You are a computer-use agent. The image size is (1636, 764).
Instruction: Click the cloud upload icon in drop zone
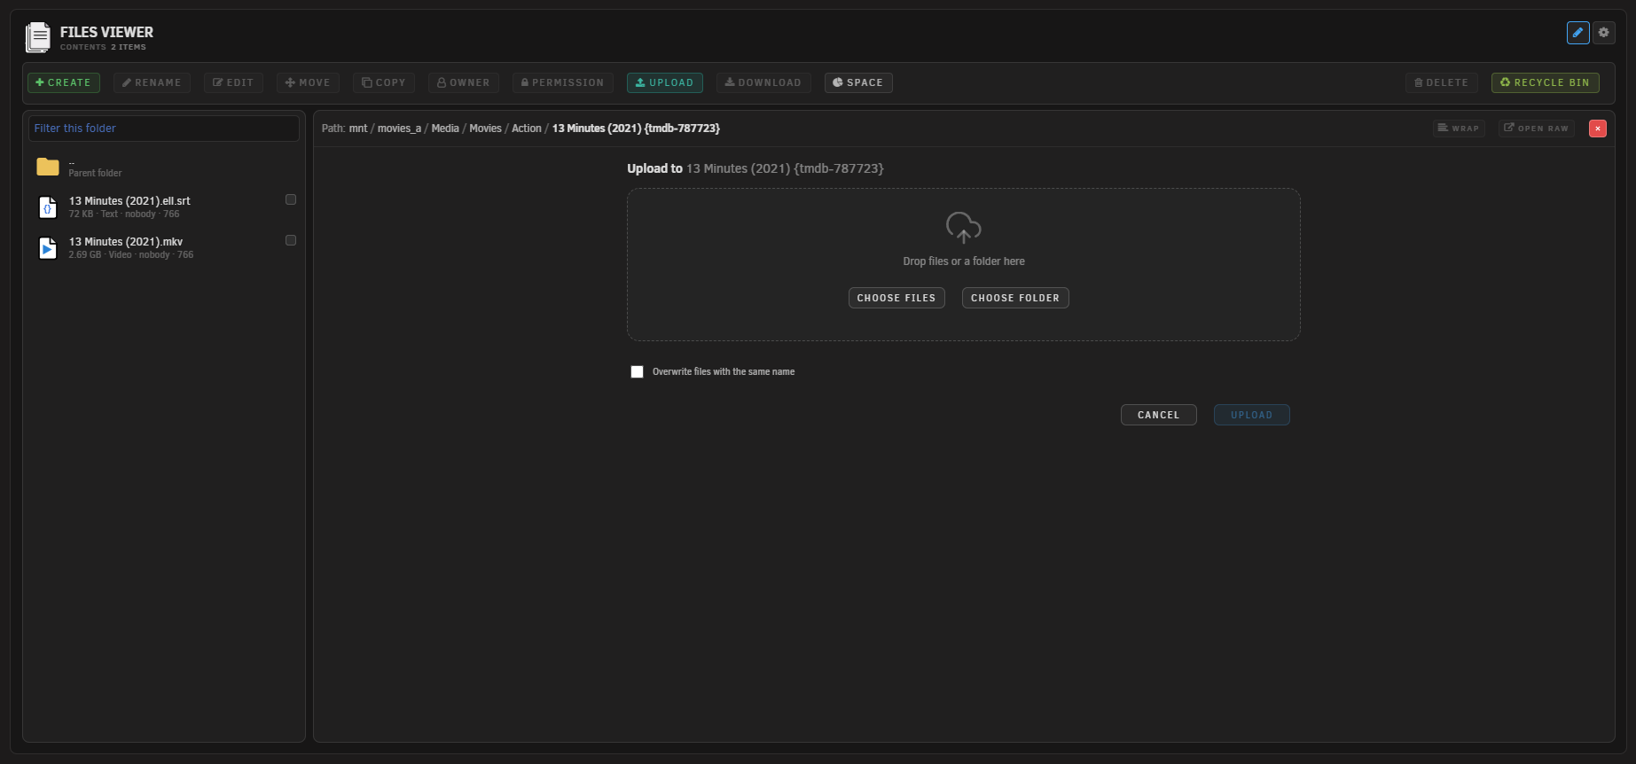point(964,228)
